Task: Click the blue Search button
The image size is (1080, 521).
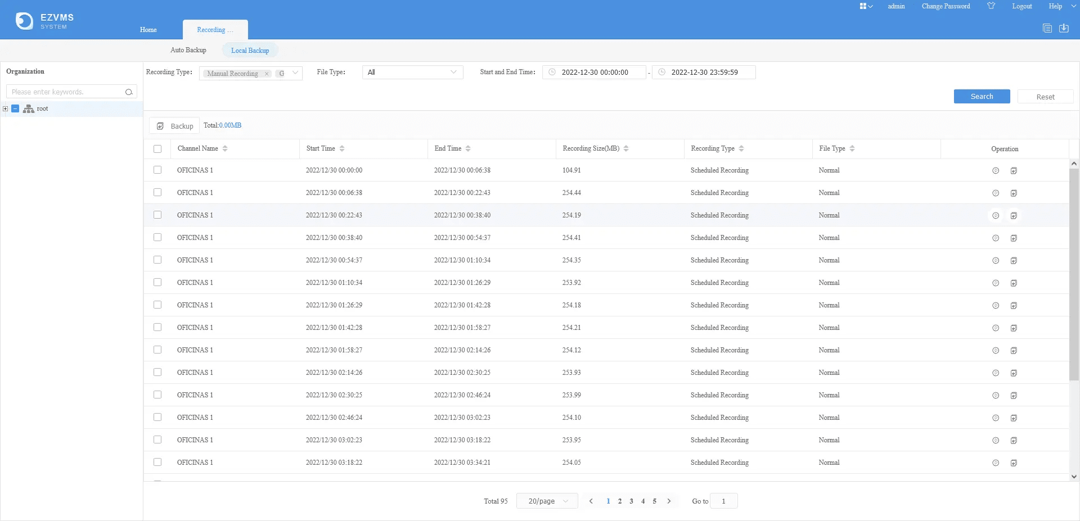Action: pyautogui.click(x=982, y=97)
